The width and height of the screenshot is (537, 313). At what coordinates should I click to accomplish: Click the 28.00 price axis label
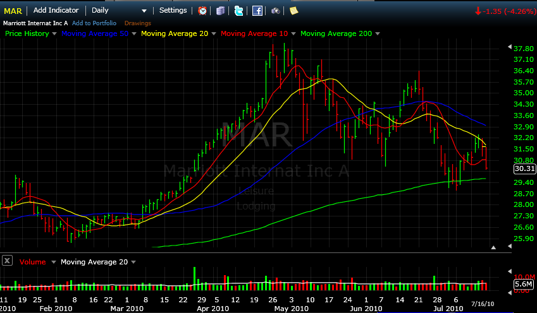pyautogui.click(x=524, y=204)
